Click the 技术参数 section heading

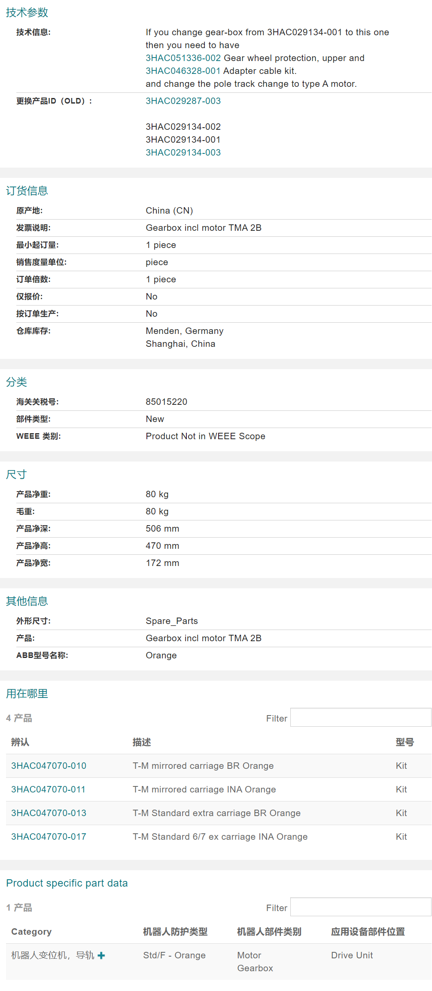click(27, 12)
